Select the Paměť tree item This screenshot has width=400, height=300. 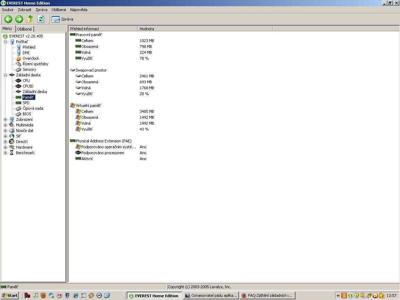click(28, 97)
